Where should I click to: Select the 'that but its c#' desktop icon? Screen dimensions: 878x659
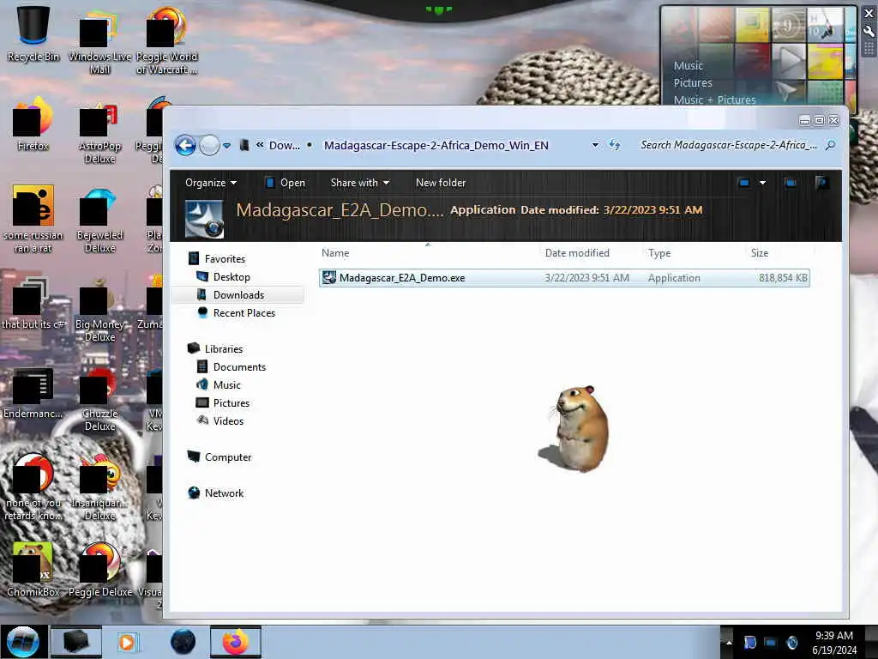(x=33, y=303)
